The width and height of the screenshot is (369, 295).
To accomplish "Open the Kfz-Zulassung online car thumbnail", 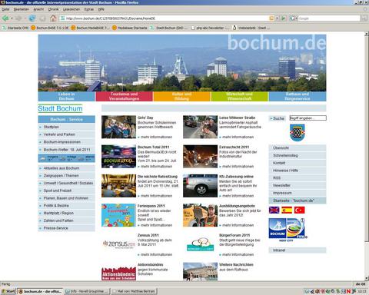I will (x=200, y=186).
